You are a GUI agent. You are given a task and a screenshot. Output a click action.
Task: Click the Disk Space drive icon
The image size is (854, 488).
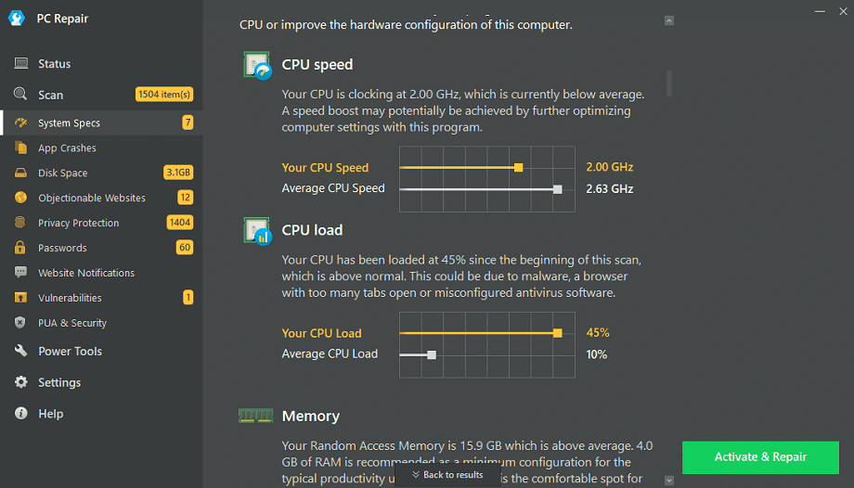[x=20, y=173]
